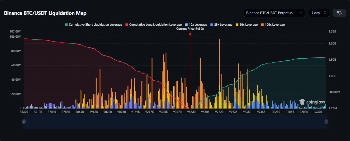Click the Current Price 94906 marker label
The width and height of the screenshot is (350, 141).
click(190, 29)
